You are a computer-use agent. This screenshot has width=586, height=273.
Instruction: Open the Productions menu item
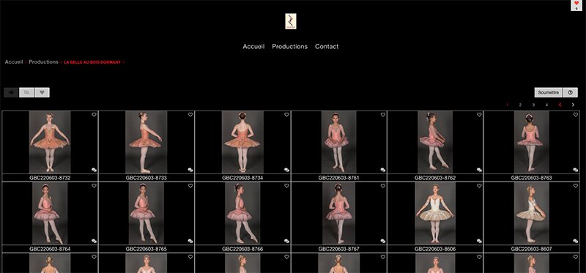click(x=289, y=46)
